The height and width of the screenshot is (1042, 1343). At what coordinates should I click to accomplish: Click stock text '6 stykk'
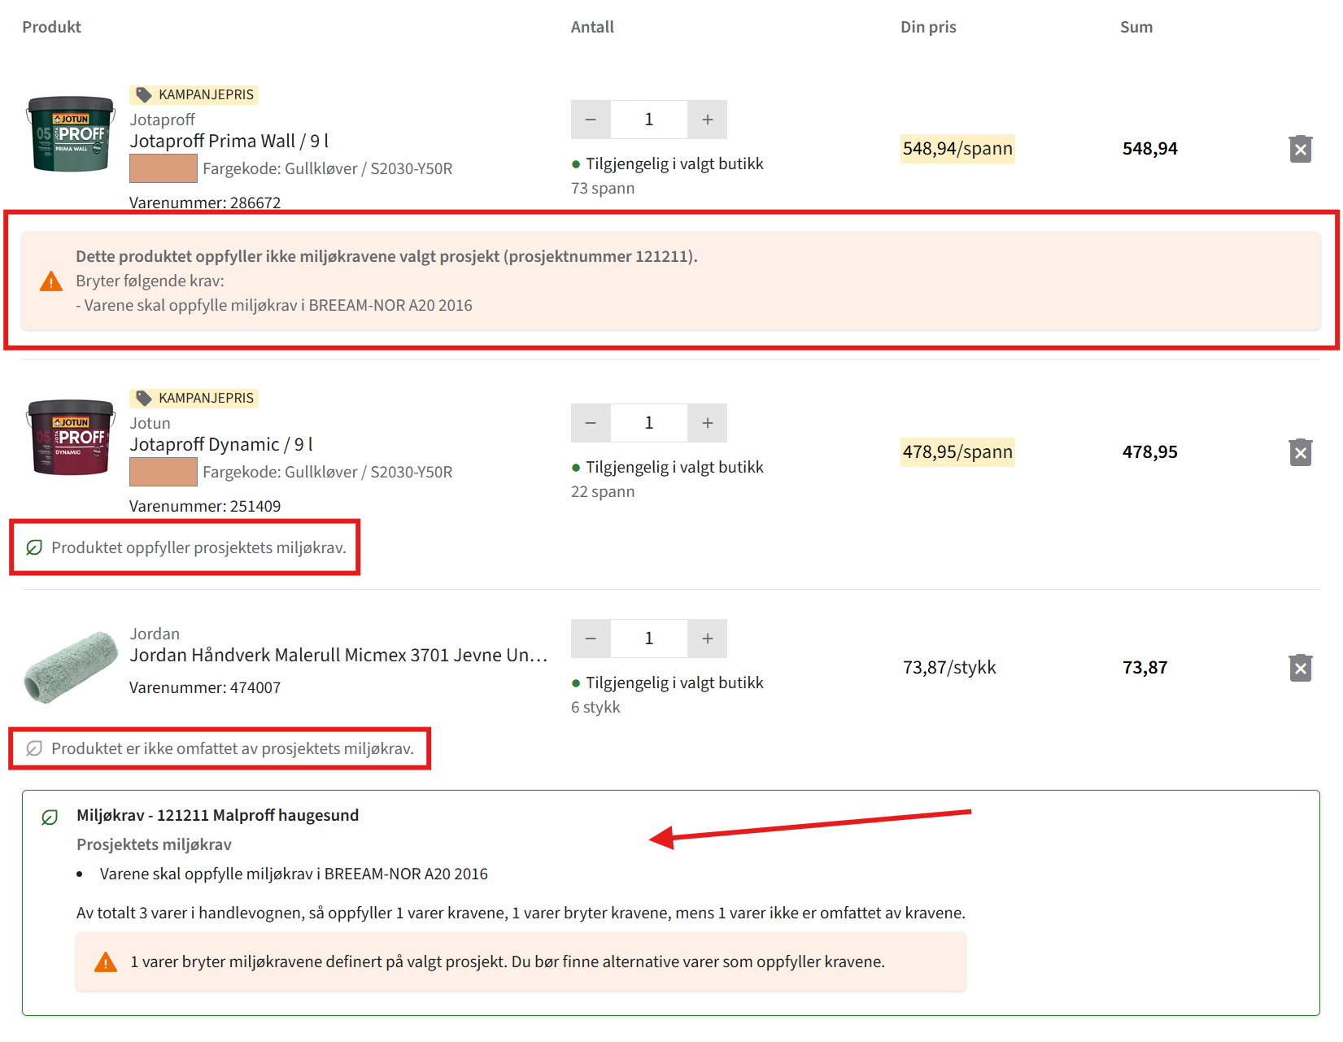click(x=595, y=708)
